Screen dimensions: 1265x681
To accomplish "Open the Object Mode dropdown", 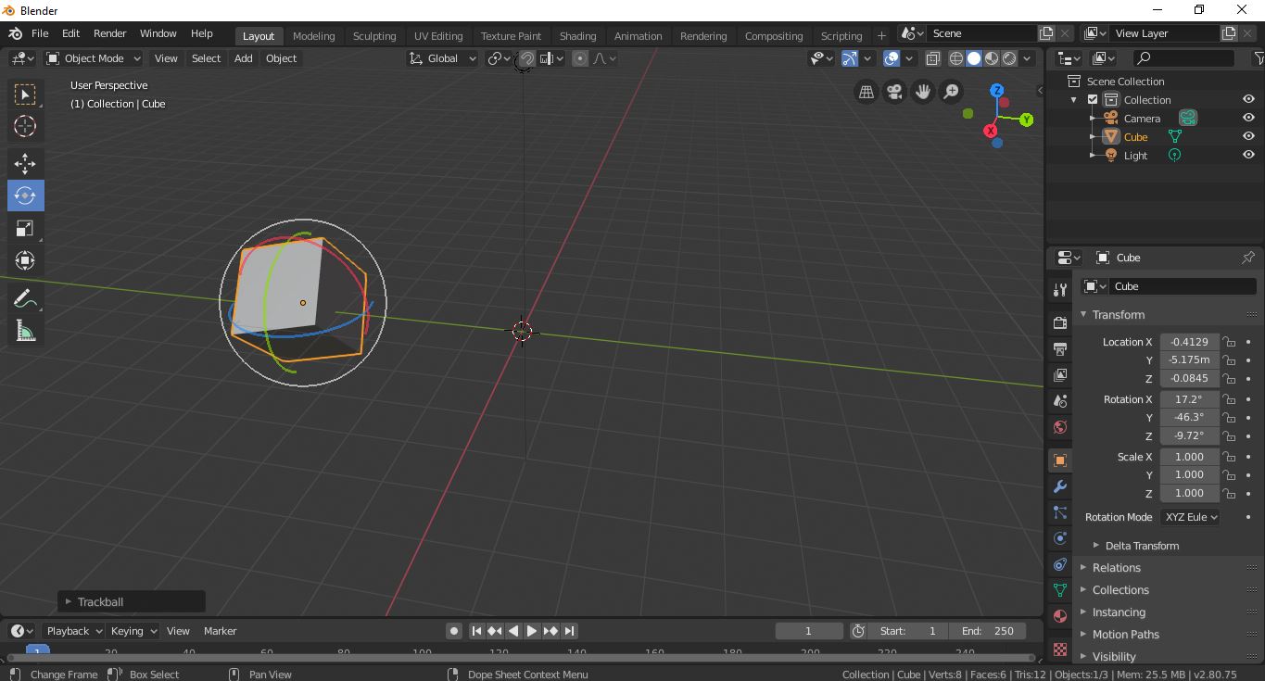I will 93,57.
